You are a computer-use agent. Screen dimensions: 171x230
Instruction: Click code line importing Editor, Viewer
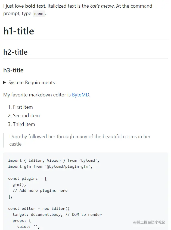[x=54, y=160]
